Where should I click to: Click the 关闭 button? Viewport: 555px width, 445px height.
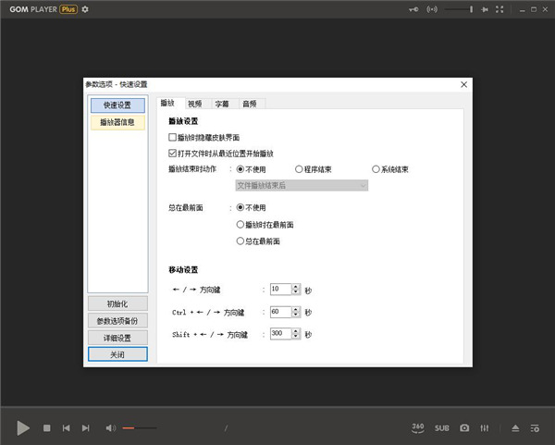tap(117, 354)
